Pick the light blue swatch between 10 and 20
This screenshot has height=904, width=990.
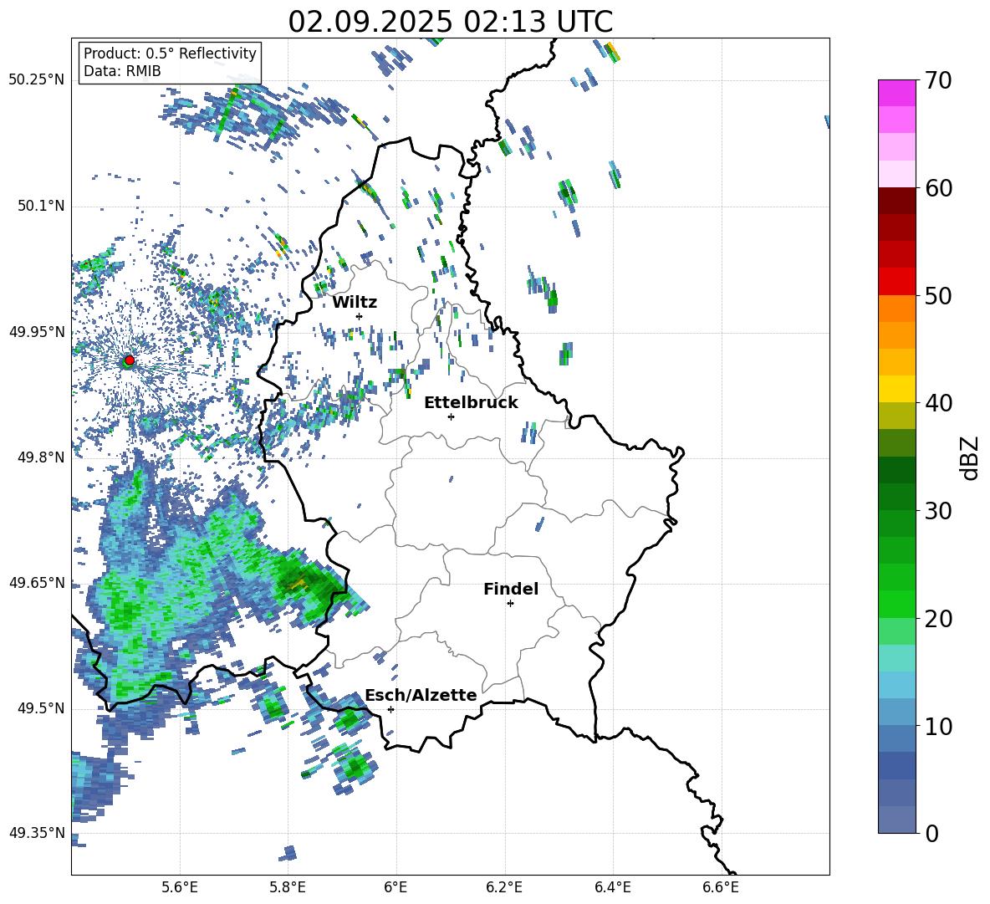[x=896, y=685]
